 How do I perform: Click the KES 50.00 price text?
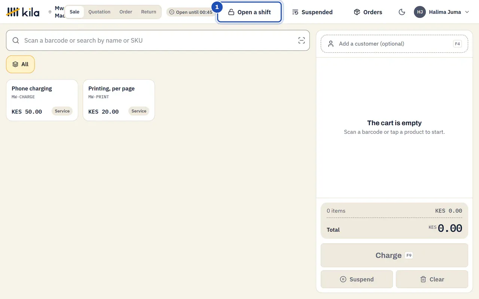point(27,111)
